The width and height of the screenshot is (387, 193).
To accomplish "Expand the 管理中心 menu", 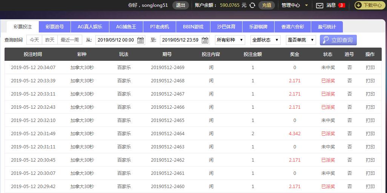I will [x=295, y=5].
